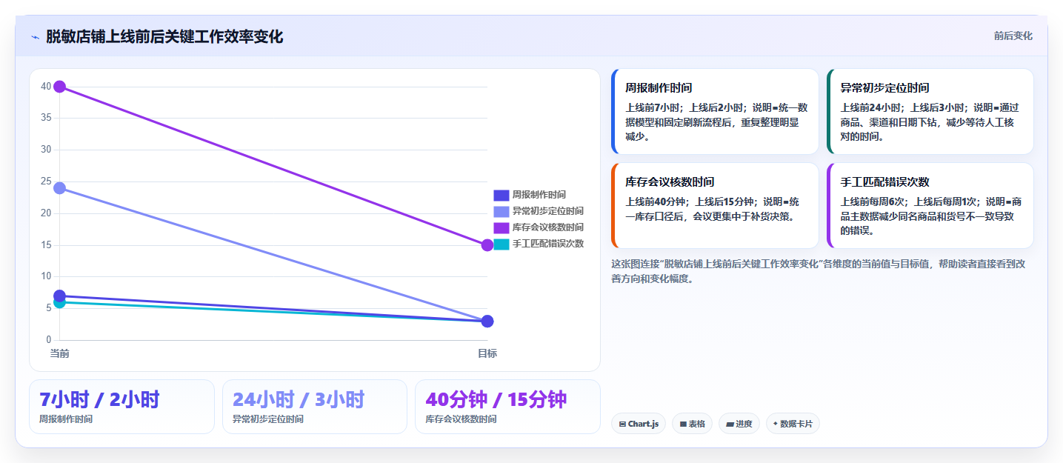
Task: Click the lightning icon beside the title
Action: [36, 37]
